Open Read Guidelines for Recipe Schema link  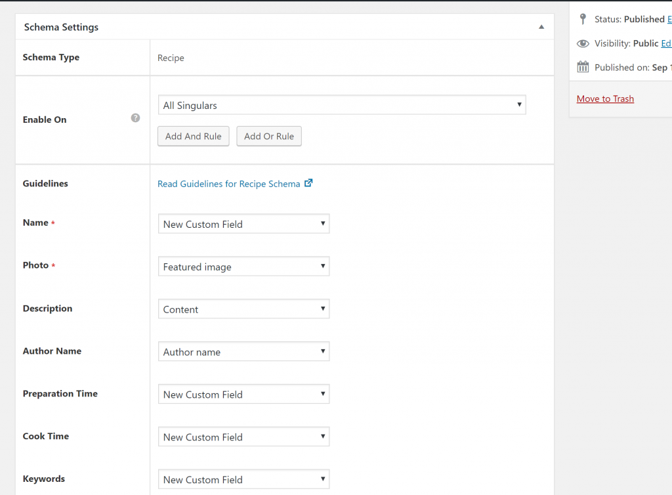click(x=229, y=184)
